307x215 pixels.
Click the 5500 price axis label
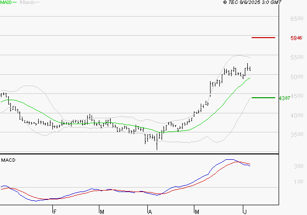click(x=297, y=57)
